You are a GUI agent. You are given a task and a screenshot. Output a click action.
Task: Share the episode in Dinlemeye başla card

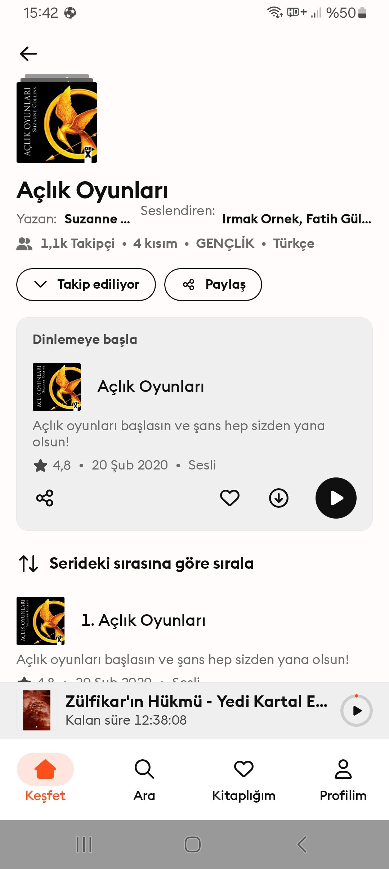(45, 498)
